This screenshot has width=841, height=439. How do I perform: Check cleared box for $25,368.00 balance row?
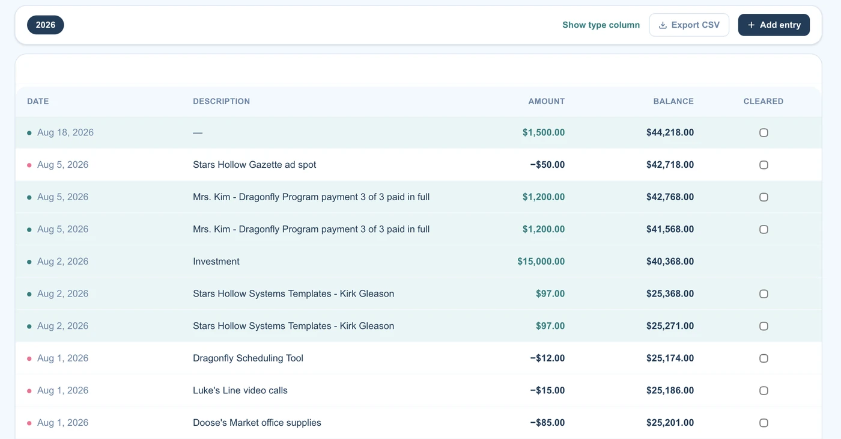click(x=764, y=294)
